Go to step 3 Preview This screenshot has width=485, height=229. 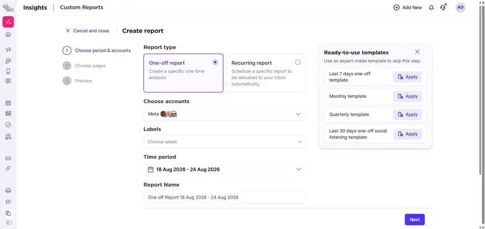point(77,80)
